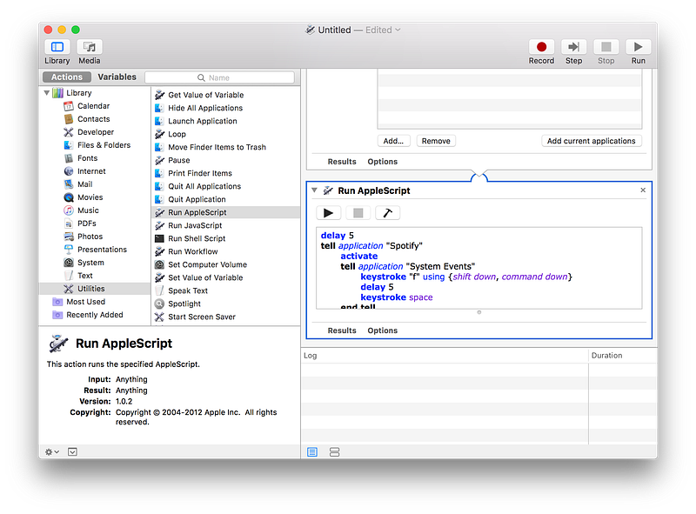Run the AppleScript with the play button
Viewport: 696px width, 514px height.
pyautogui.click(x=329, y=213)
